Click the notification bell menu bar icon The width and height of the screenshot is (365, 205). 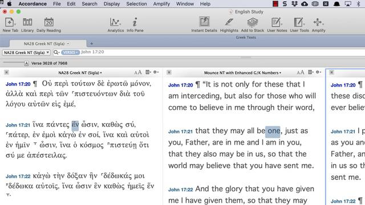point(336,4)
